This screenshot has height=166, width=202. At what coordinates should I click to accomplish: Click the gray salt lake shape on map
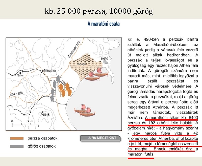pos(105,62)
